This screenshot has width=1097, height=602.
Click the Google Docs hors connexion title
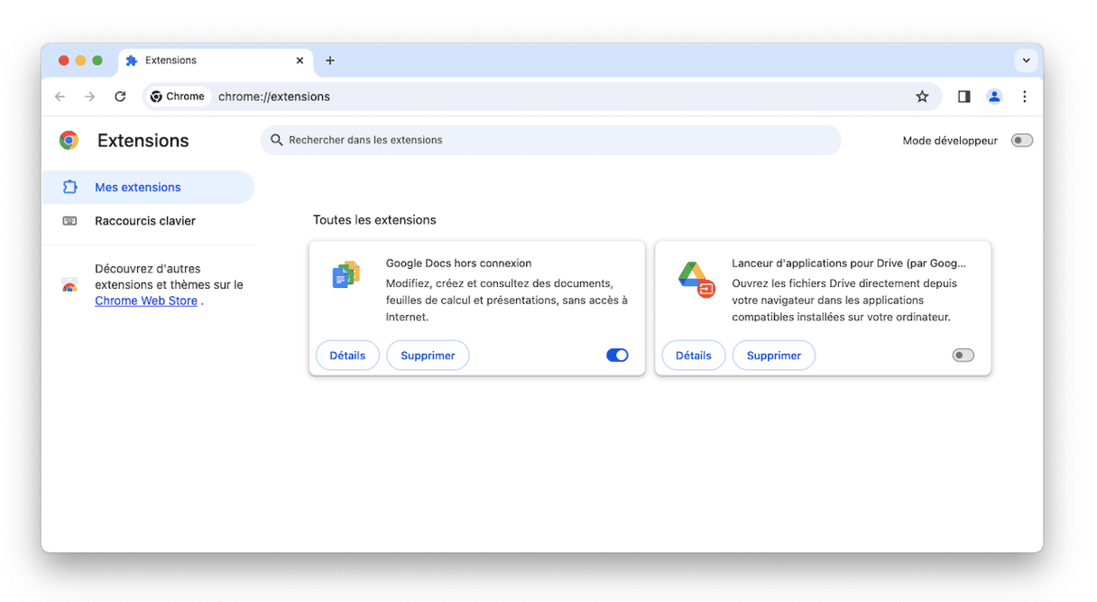[x=458, y=264]
